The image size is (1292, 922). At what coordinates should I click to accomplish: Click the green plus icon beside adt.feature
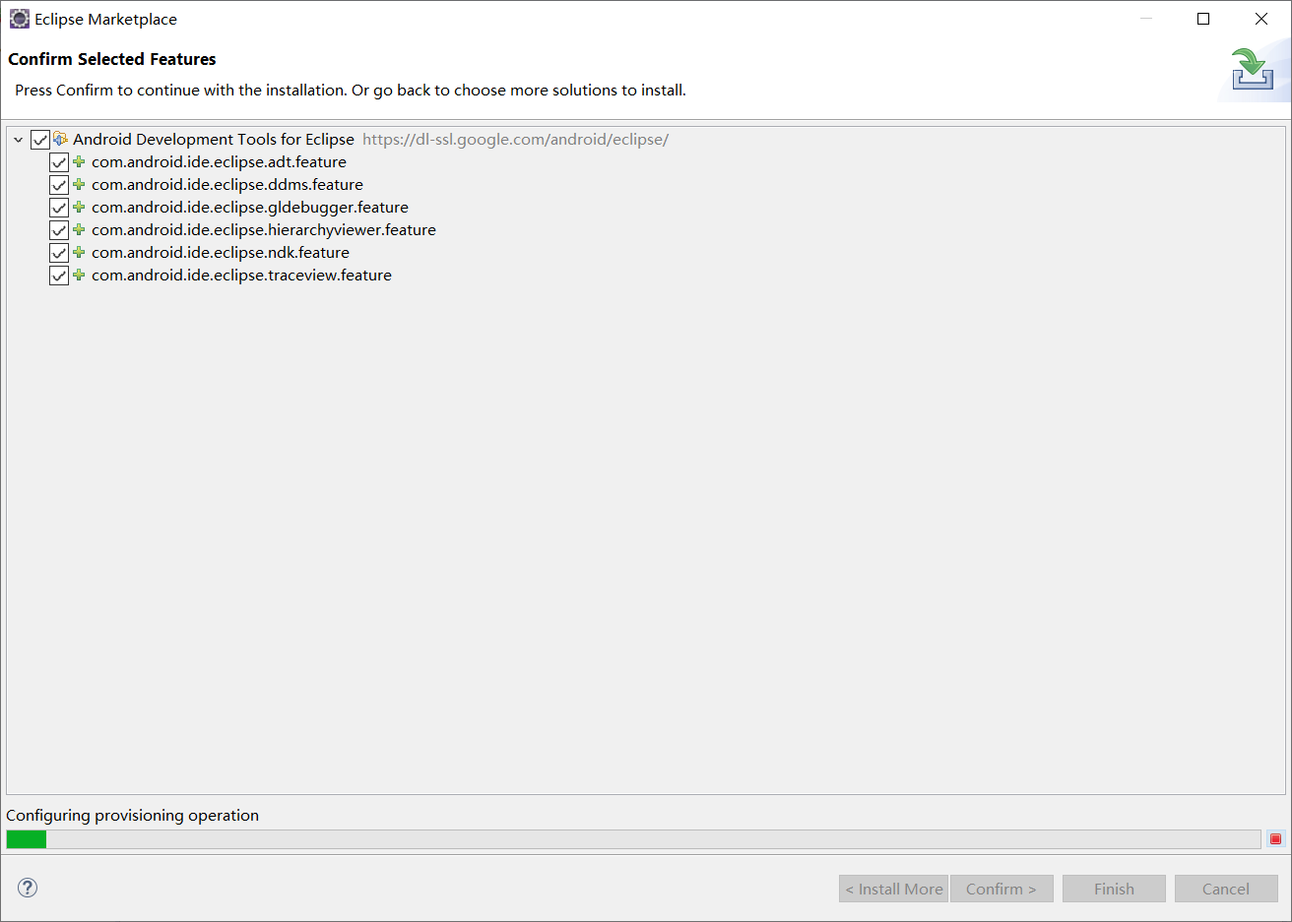click(79, 161)
